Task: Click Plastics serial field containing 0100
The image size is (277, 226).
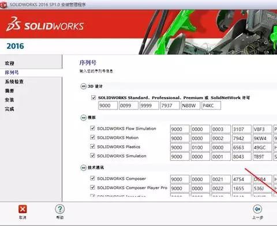Action: 200,148
